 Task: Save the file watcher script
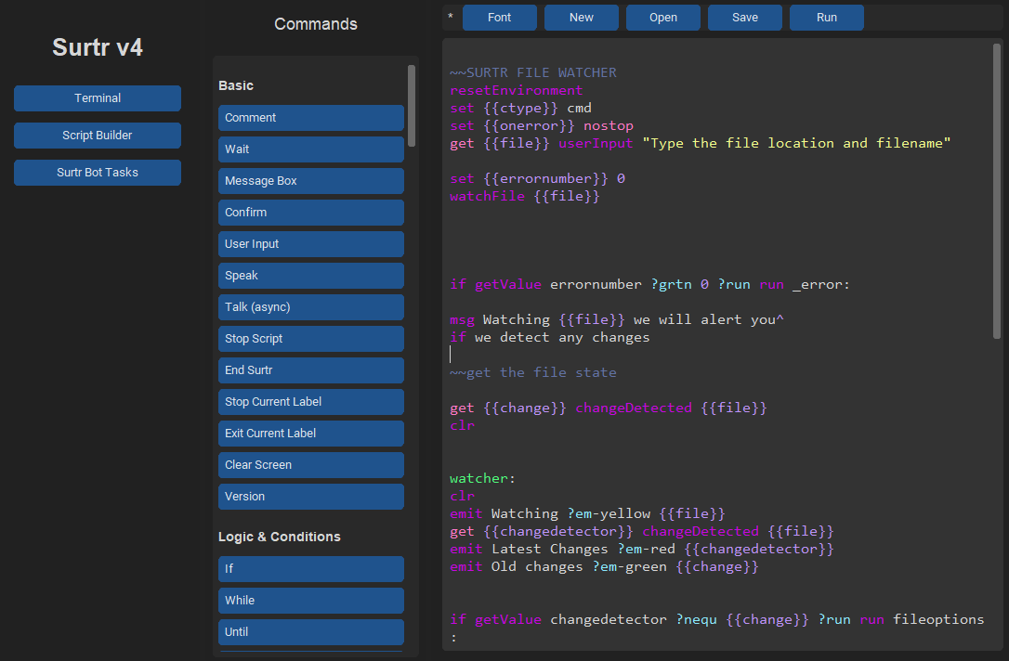tap(744, 18)
